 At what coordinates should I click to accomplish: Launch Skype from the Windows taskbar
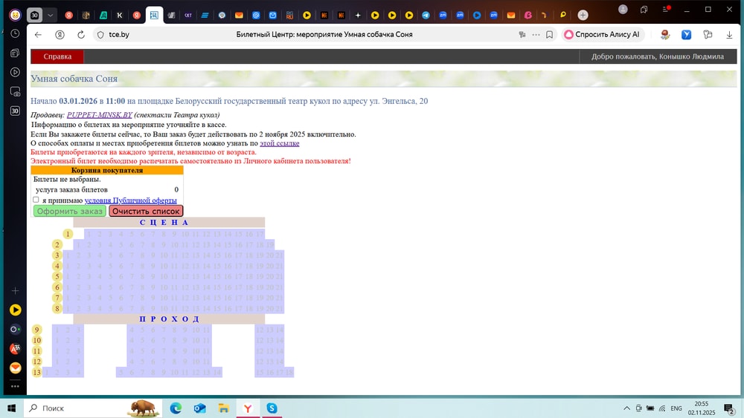[x=272, y=408]
